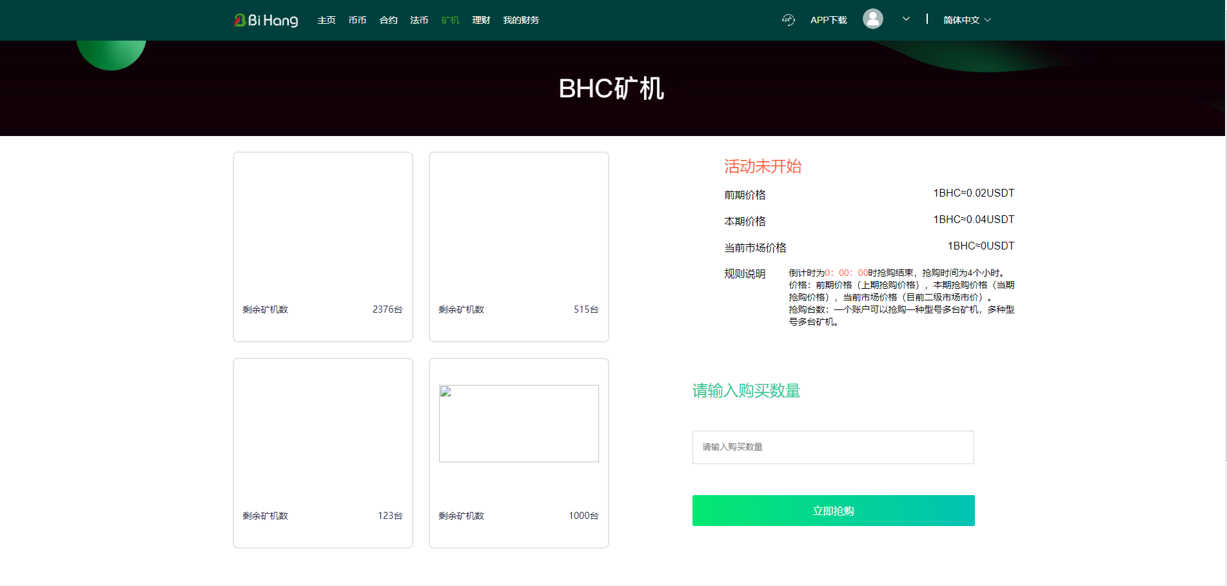Go to 主页 home menu
1227x586 pixels.
pos(326,20)
